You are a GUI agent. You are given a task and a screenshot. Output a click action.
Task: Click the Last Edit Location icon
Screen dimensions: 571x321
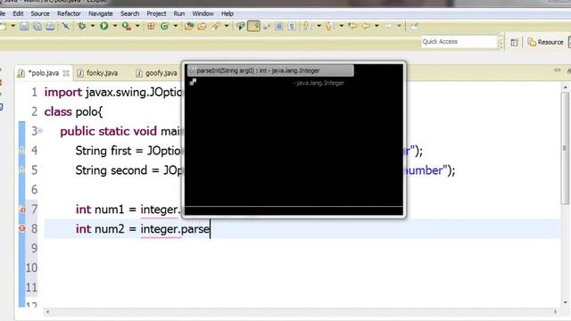pos(352,26)
